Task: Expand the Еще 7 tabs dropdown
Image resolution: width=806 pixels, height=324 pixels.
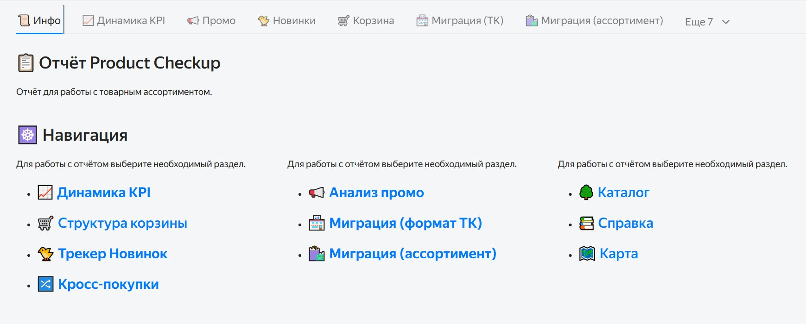Action: click(x=707, y=21)
